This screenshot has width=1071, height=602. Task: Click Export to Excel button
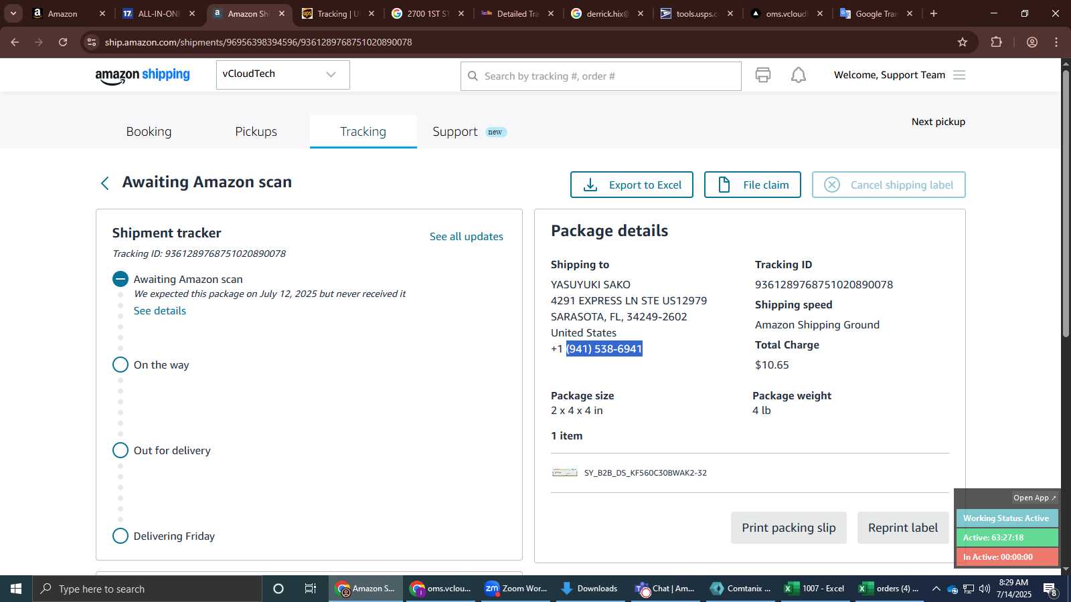coord(631,185)
